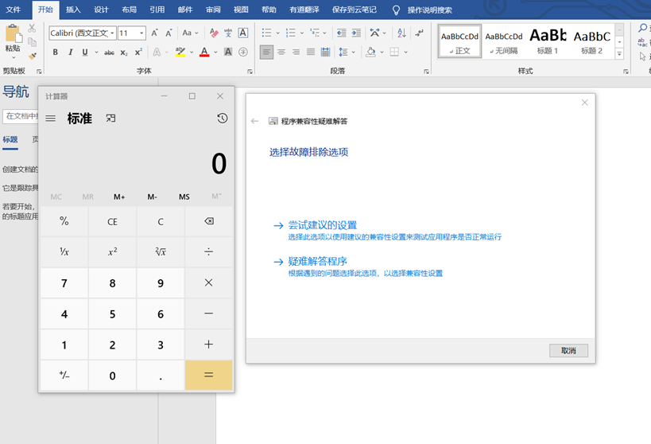Toggle bold formatting in the ribbon
The image size is (651, 444).
coord(56,53)
